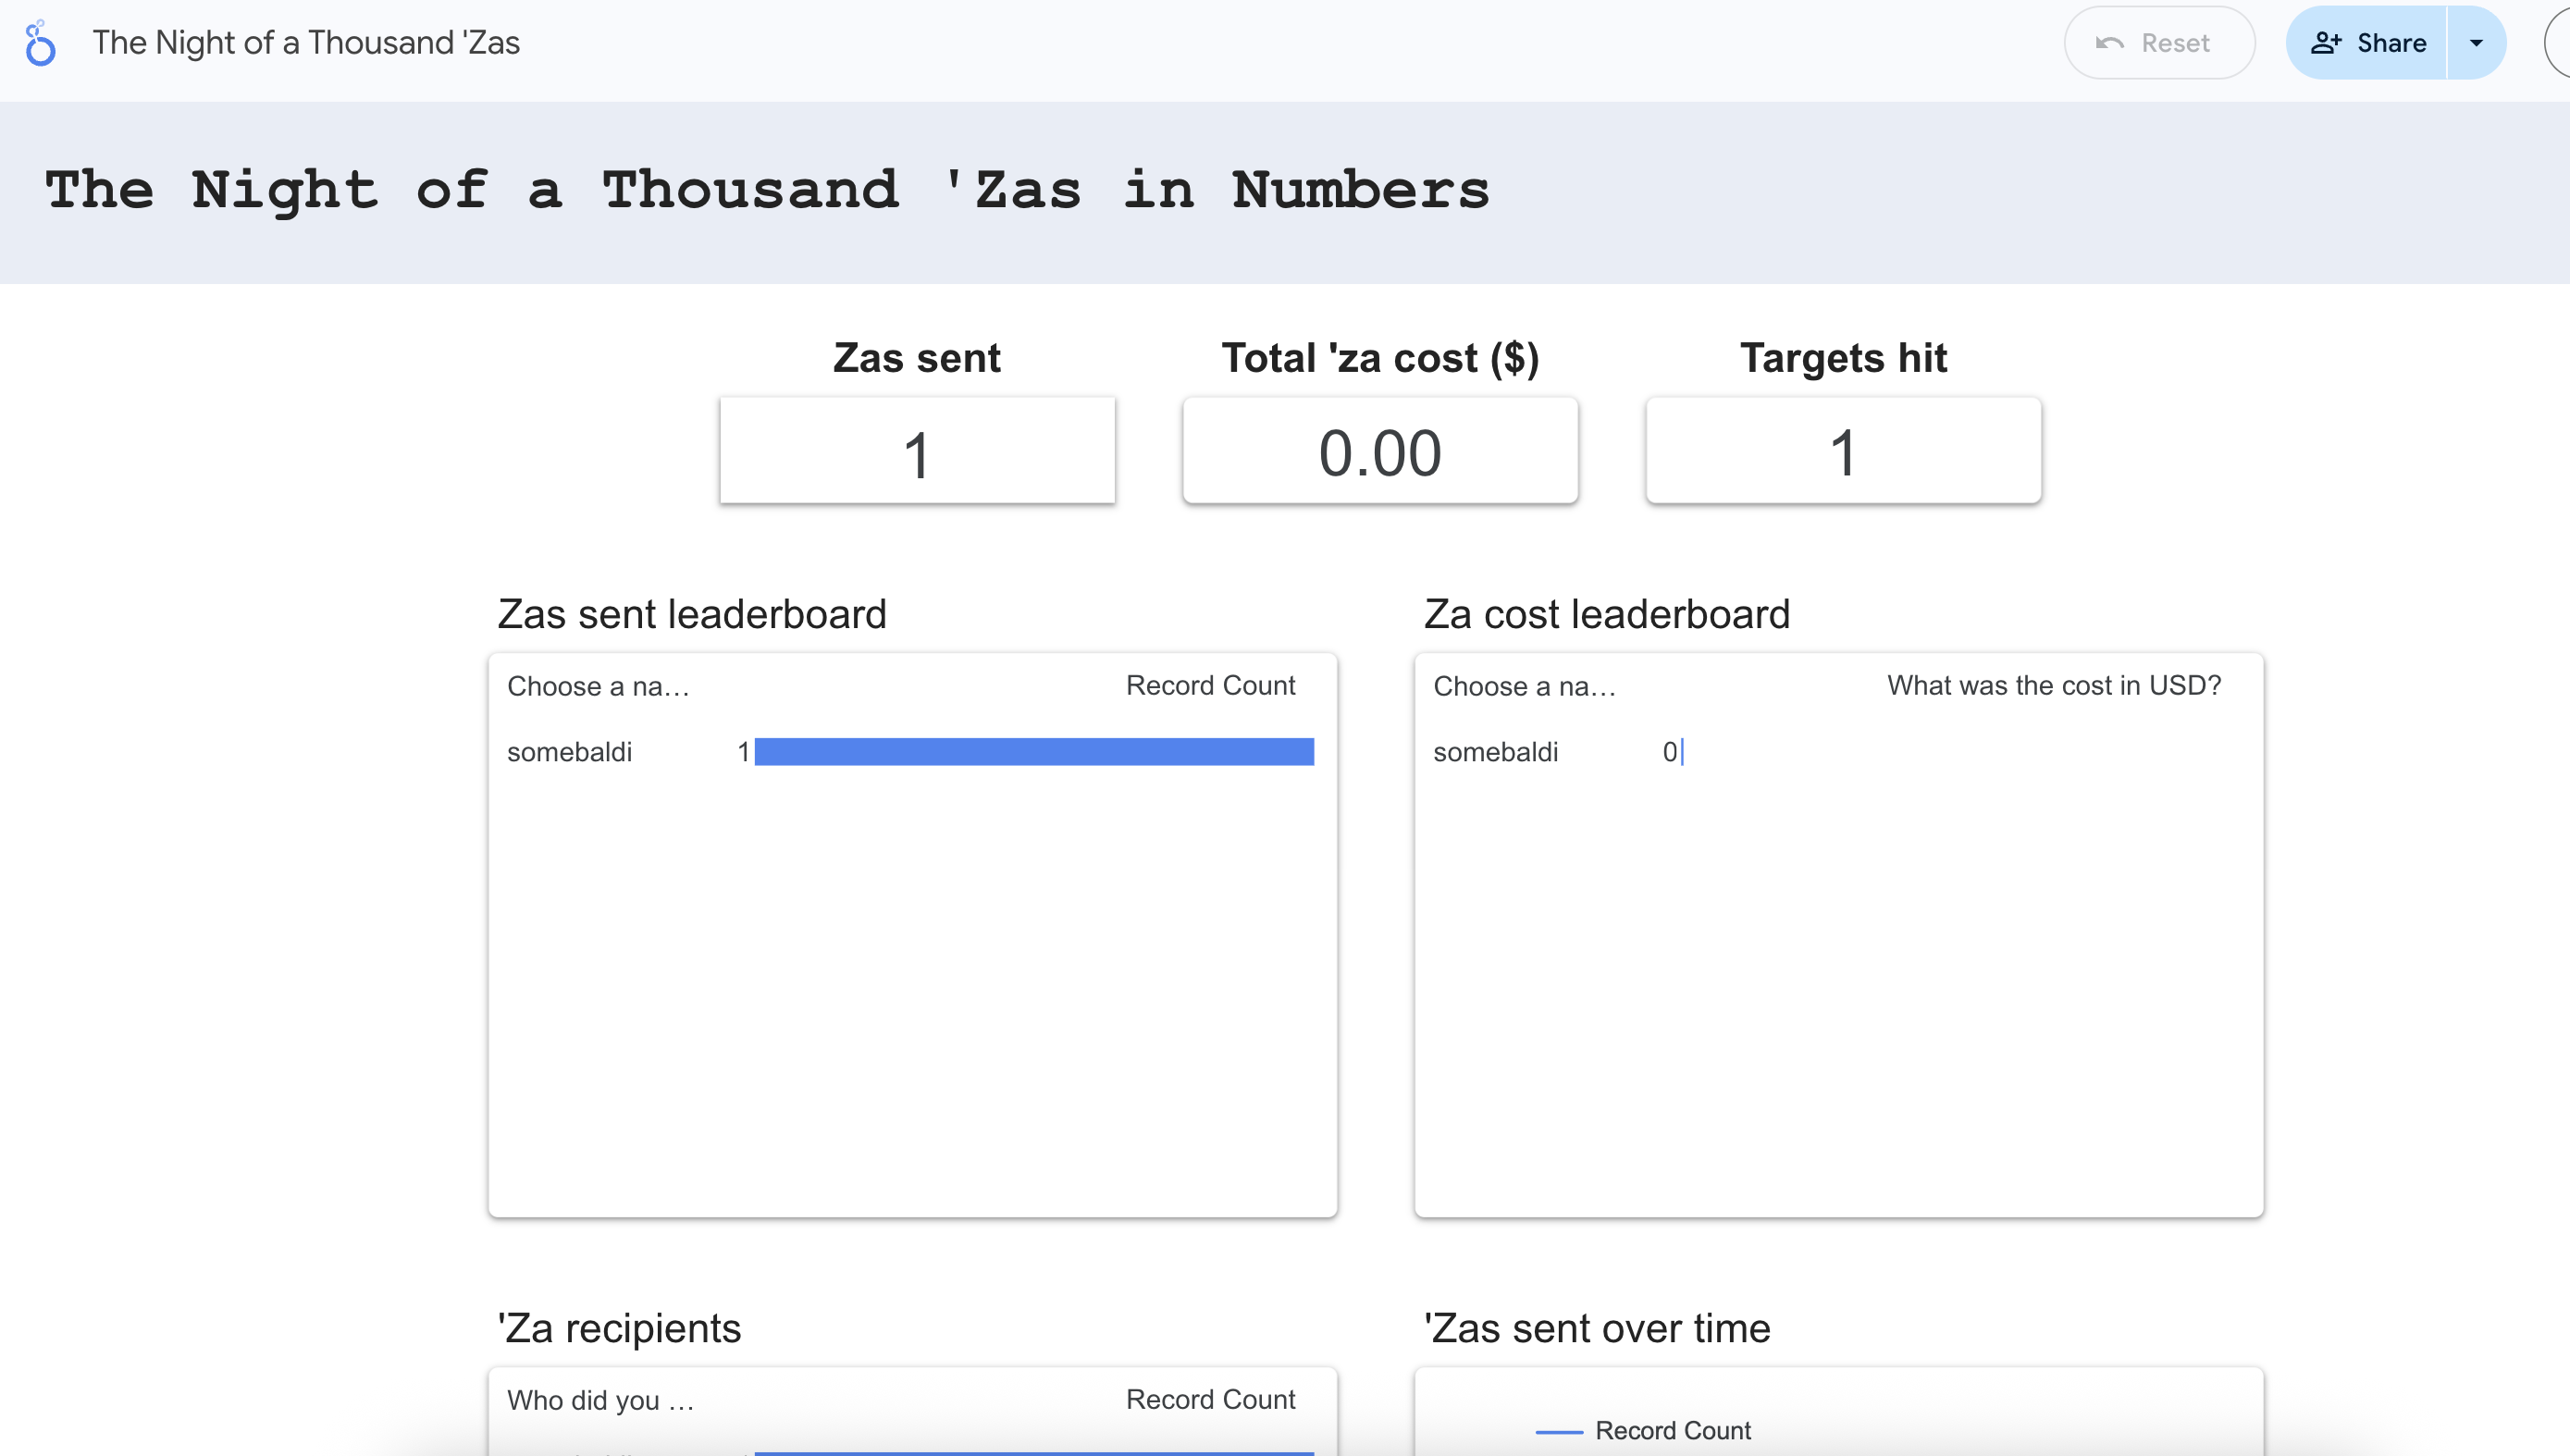The height and width of the screenshot is (1456, 2570).
Task: Click the Record Count legend line
Action: [1559, 1432]
